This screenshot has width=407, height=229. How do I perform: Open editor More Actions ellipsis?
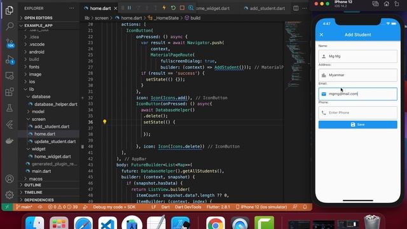(305, 8)
